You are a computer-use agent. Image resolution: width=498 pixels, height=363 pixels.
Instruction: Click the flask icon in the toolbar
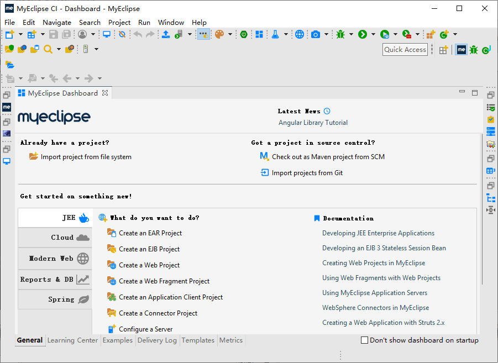pos(275,34)
